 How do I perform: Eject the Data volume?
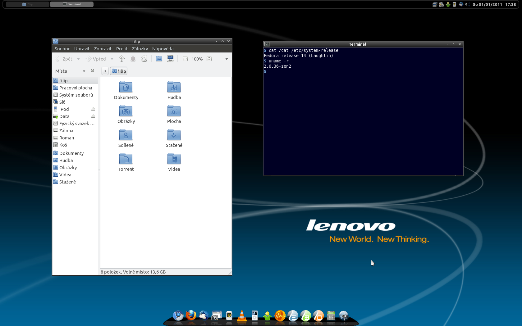[93, 116]
